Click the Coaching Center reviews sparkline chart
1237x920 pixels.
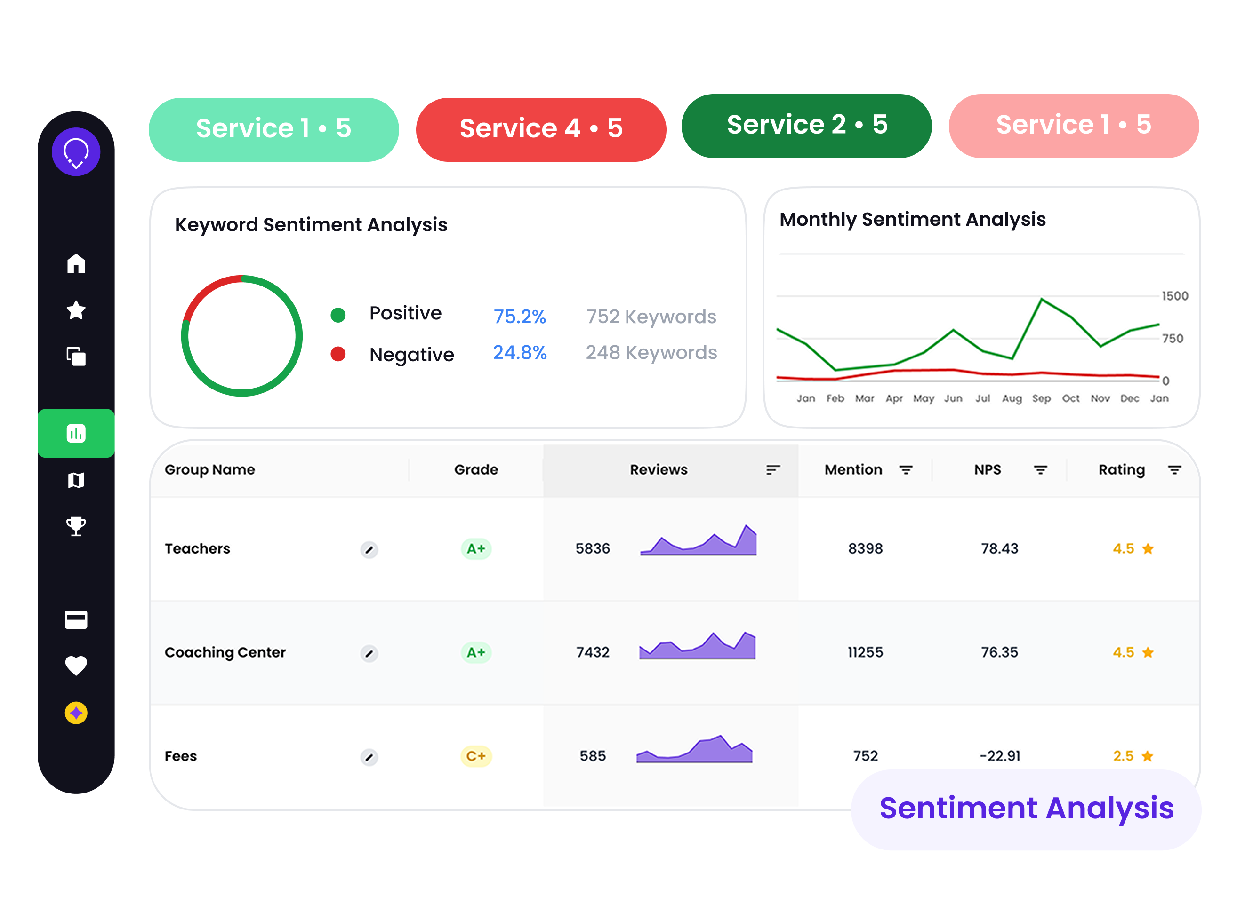697,645
